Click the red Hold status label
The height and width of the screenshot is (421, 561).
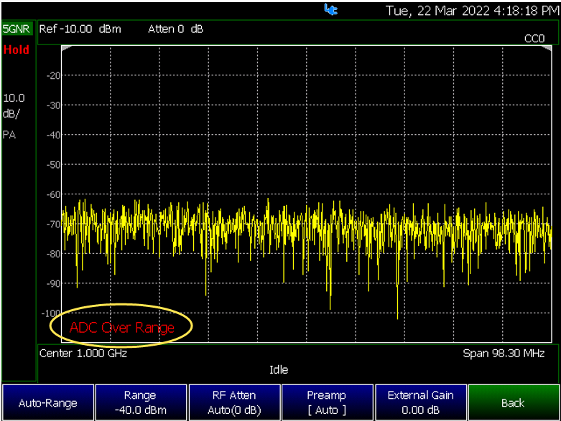[x=17, y=49]
